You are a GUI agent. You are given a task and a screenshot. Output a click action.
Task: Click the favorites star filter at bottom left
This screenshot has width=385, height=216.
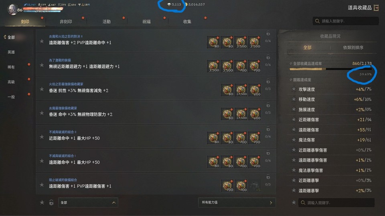42,202
